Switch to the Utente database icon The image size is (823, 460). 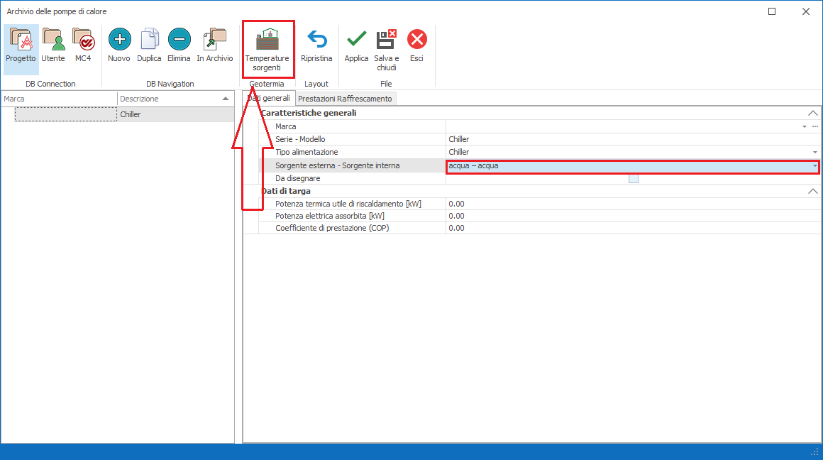[53, 45]
